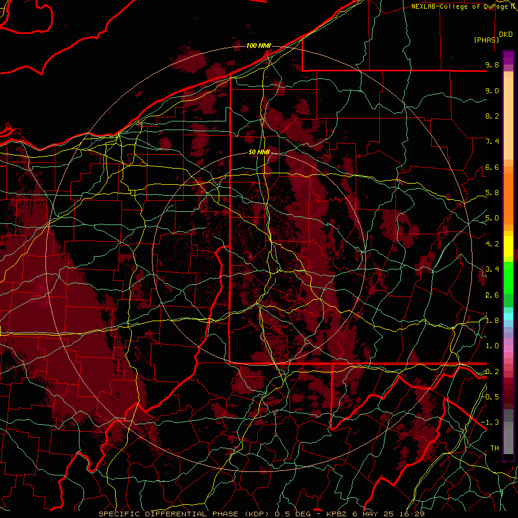
Task: Select the 0.2 scale value
Action: (x=492, y=372)
